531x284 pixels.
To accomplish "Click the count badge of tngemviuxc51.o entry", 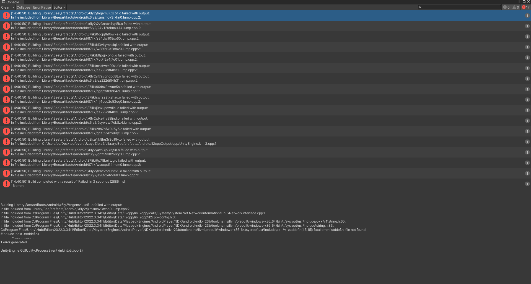I will coord(527,16).
